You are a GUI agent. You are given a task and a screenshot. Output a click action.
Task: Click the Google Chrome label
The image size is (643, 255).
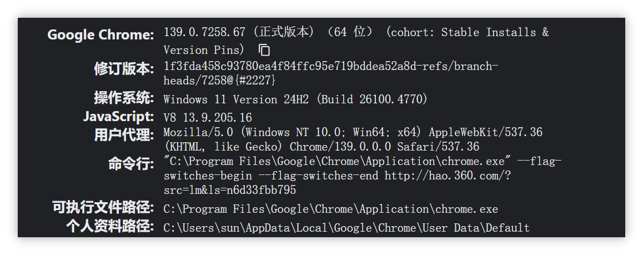click(x=101, y=35)
